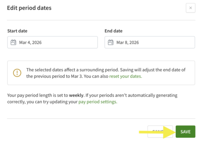Click the warning exclamation icon
This screenshot has height=144, width=202.
point(17,73)
